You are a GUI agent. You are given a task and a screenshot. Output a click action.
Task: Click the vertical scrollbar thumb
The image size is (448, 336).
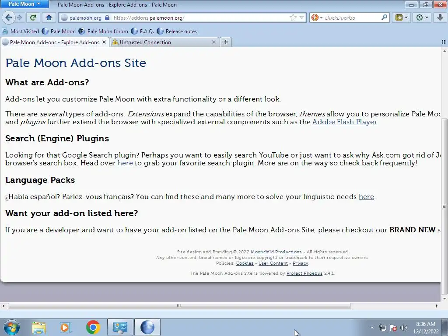coord(444,206)
